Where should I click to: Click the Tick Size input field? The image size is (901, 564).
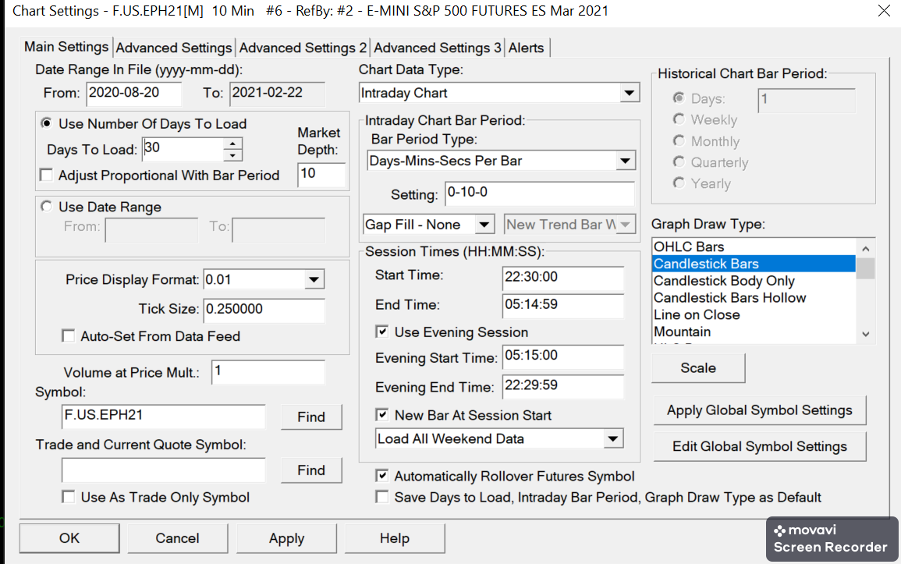264,309
